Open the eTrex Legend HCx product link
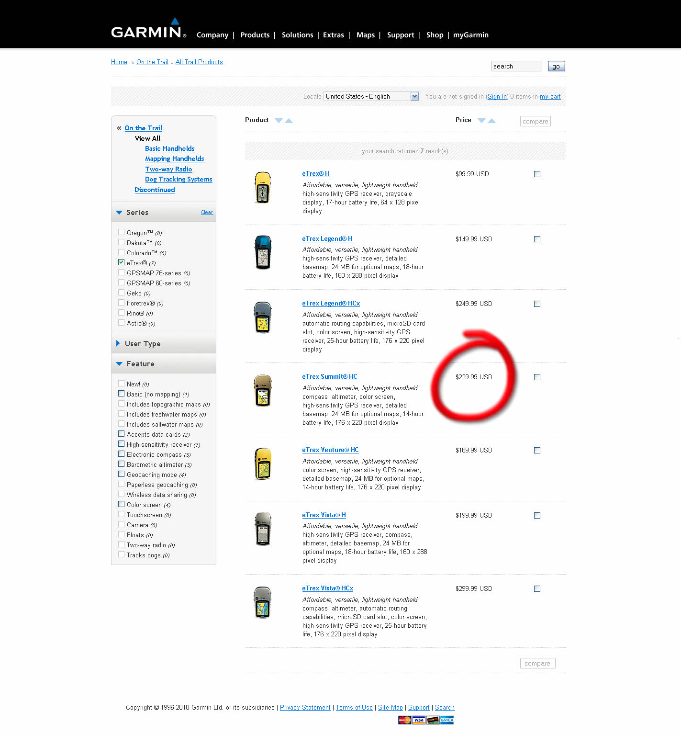681x735 pixels. tap(331, 304)
